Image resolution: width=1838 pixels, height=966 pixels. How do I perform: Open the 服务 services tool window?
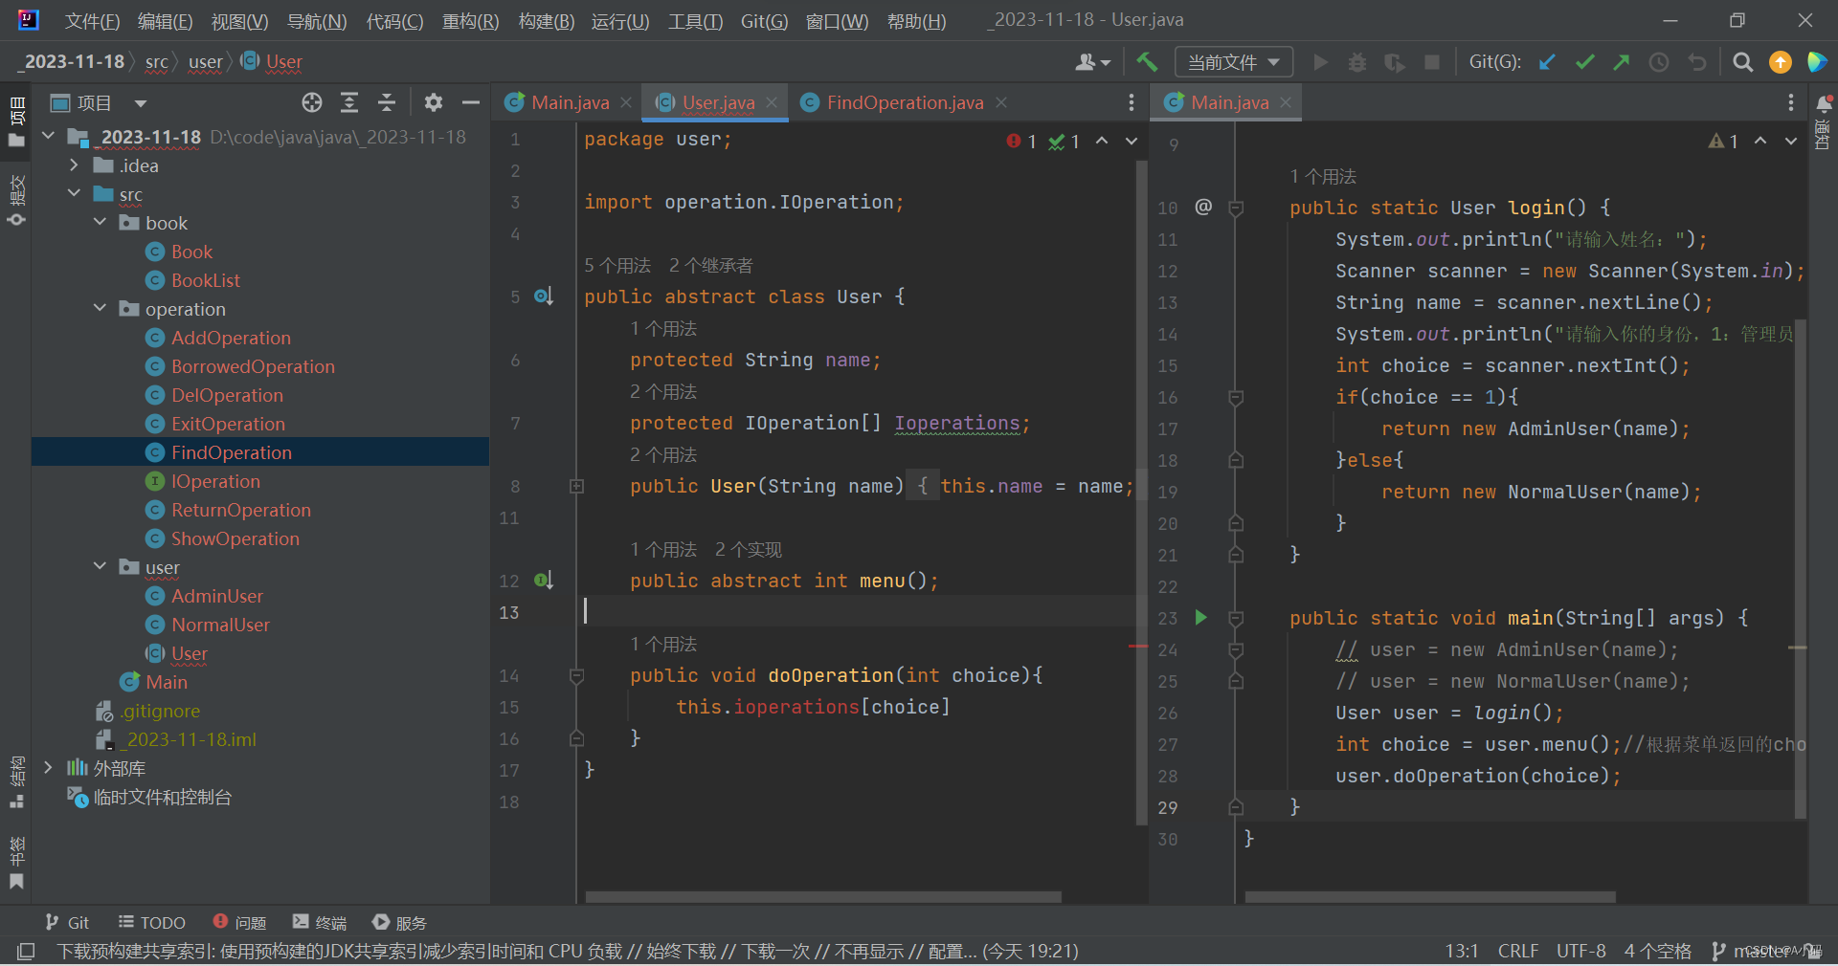(x=399, y=923)
